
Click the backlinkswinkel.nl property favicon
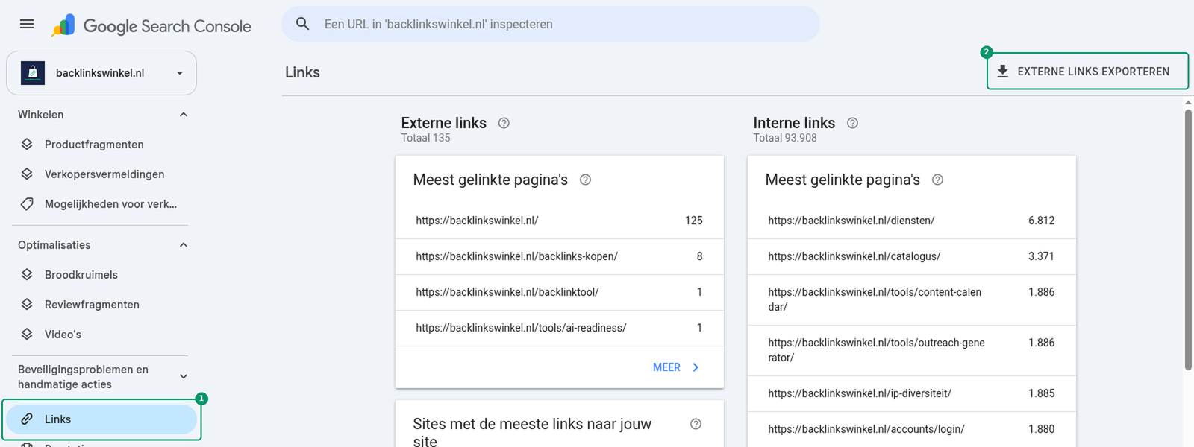point(33,73)
